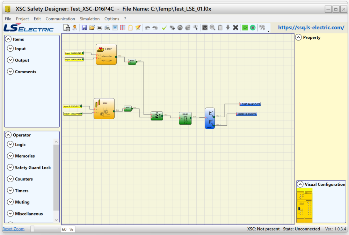Click the grey clipboard icon in toolbar

point(220,28)
